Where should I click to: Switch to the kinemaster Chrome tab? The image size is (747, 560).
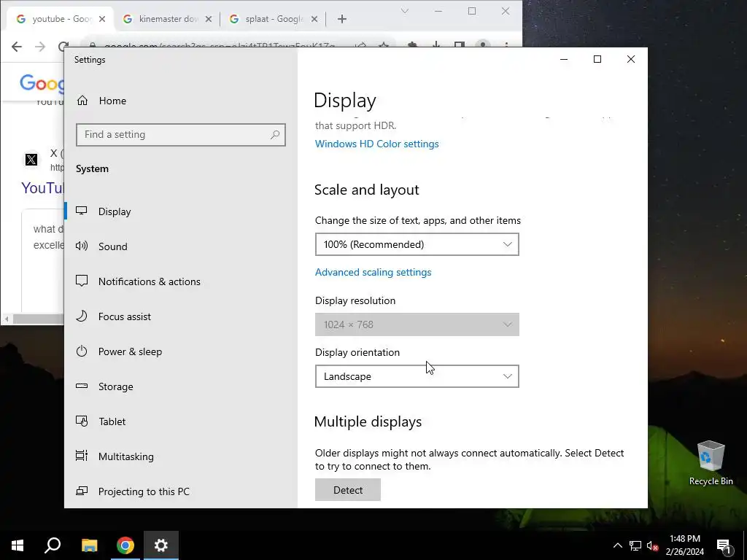click(x=167, y=19)
